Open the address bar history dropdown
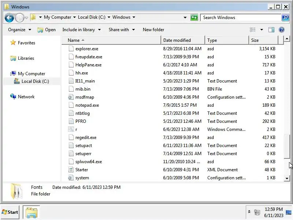This screenshot has width=293, height=220. tap(185, 18)
